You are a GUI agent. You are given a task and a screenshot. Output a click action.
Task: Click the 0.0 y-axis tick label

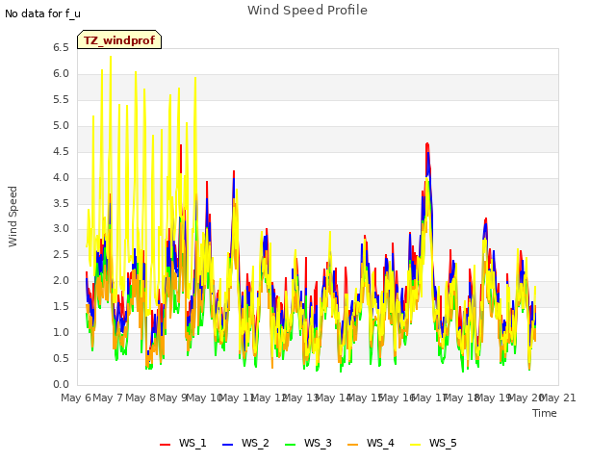(x=61, y=384)
